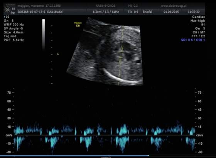Click the Cardiac preset label

click(199, 17)
